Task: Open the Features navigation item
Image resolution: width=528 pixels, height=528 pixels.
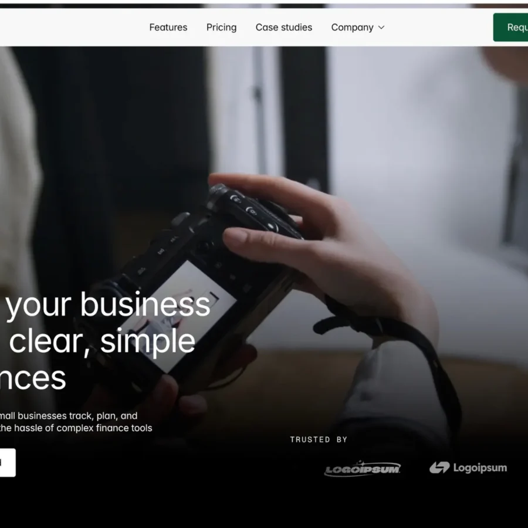Action: point(168,27)
